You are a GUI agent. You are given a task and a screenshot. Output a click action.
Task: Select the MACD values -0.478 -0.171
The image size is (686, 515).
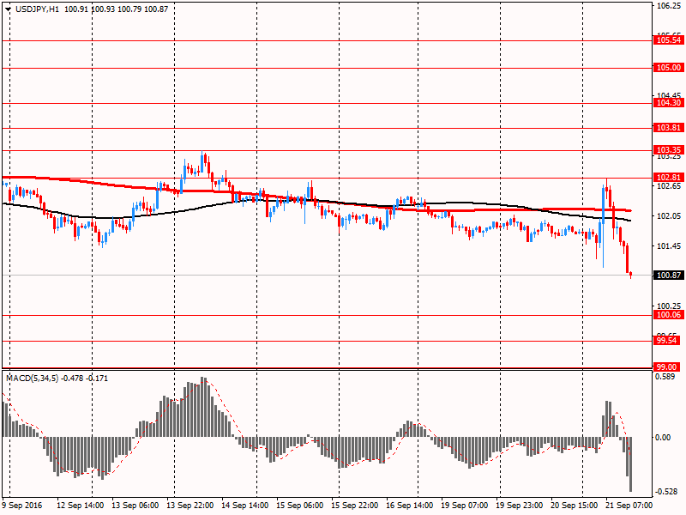tap(84, 379)
